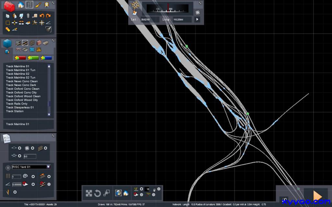Screen dimensions: 332x207
Task: Click the orange redo arrow
Action: click(x=48, y=16)
